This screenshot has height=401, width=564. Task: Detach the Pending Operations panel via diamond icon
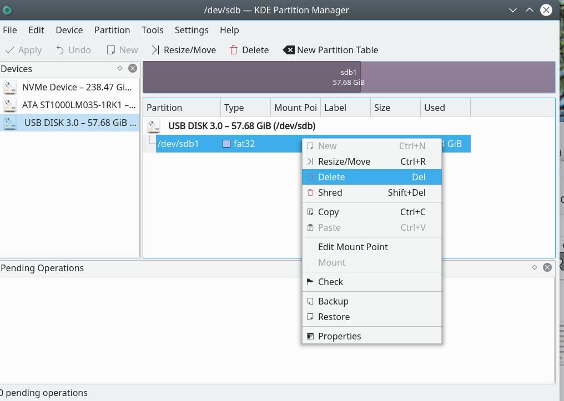[x=535, y=267]
